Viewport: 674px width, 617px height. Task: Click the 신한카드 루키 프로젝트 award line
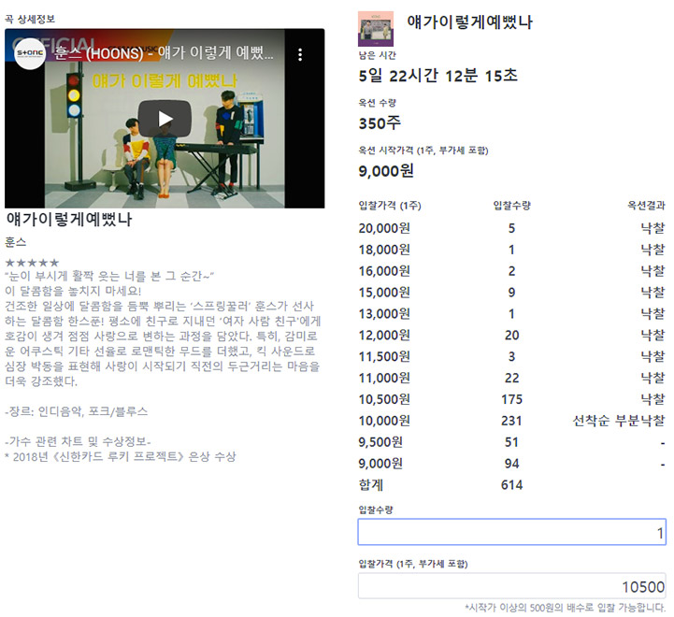tap(121, 456)
